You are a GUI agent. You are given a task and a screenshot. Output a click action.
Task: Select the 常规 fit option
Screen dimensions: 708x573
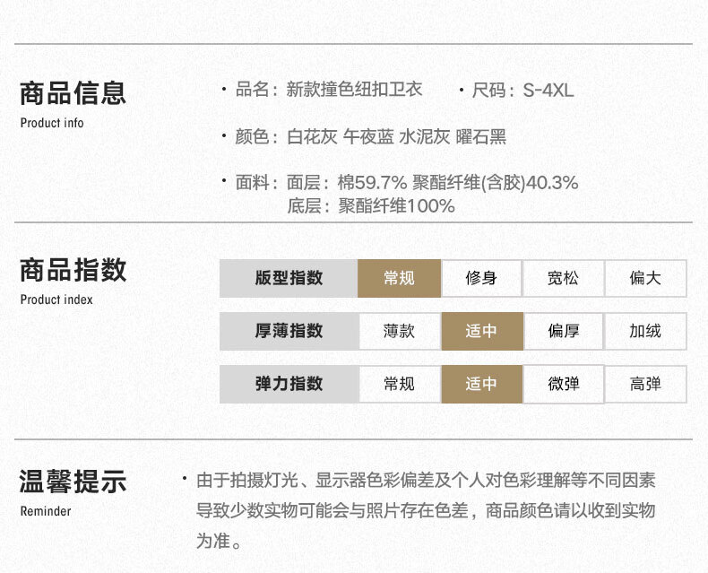399,278
